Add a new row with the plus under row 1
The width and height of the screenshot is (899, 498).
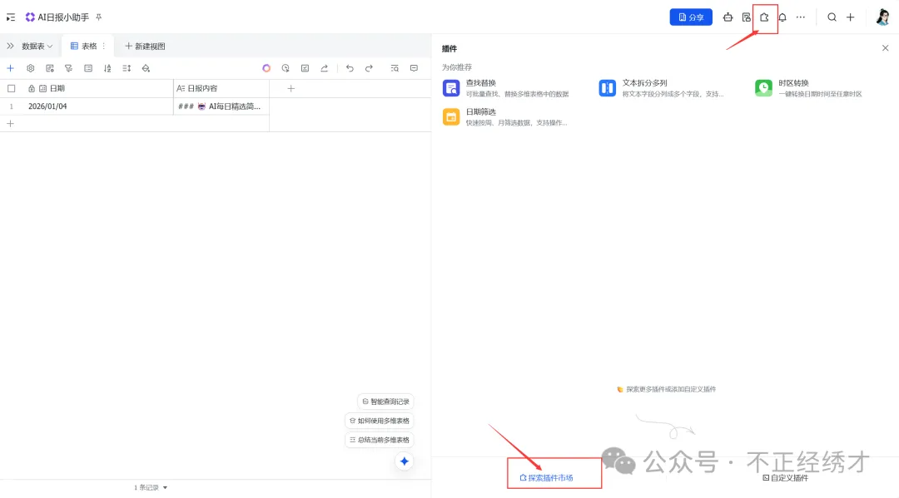10,123
